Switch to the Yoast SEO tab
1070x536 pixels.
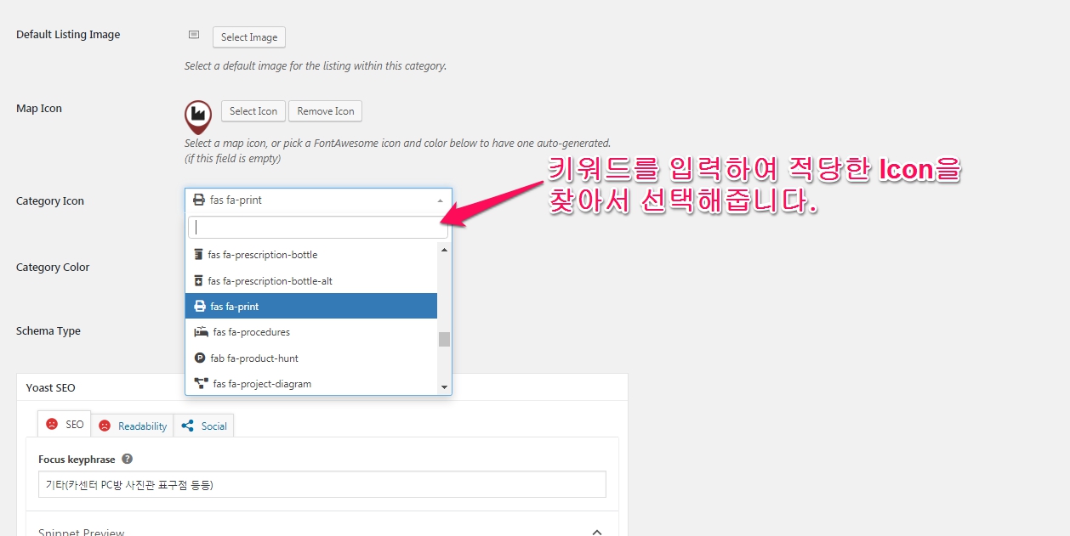point(65,424)
